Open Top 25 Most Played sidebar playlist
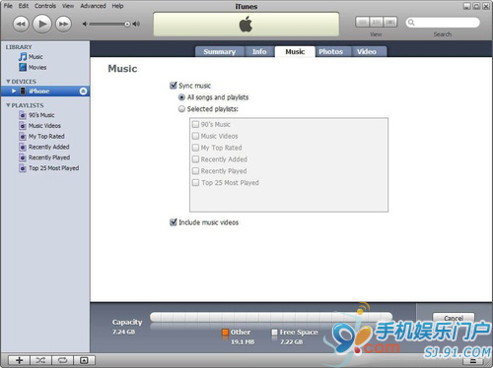Screen dimensions: 493x368 pos(49,168)
